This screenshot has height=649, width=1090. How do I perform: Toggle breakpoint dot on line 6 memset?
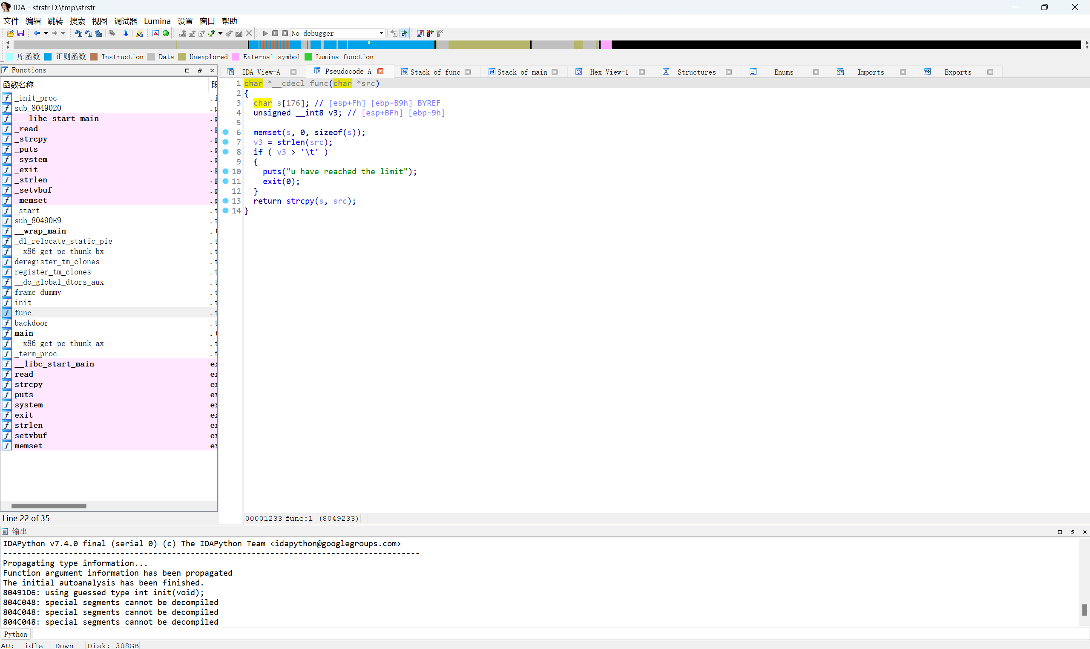(x=225, y=132)
